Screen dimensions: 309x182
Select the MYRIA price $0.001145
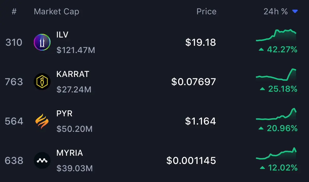[191, 161]
